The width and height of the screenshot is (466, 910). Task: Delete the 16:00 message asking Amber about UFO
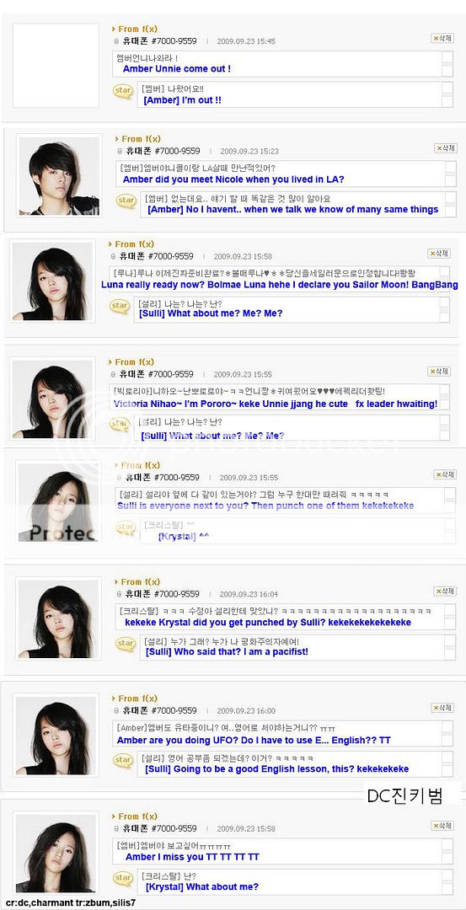pos(442,708)
